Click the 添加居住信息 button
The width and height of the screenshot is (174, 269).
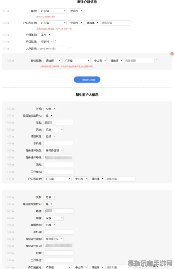tap(87, 80)
